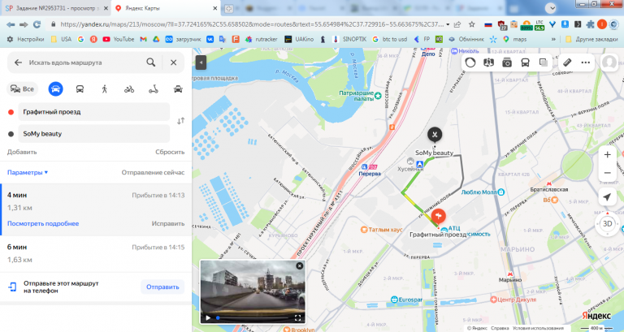Open the browser extensions puzzle icon
Image resolution: width=624 pixels, height=332 pixels.
[591, 24]
